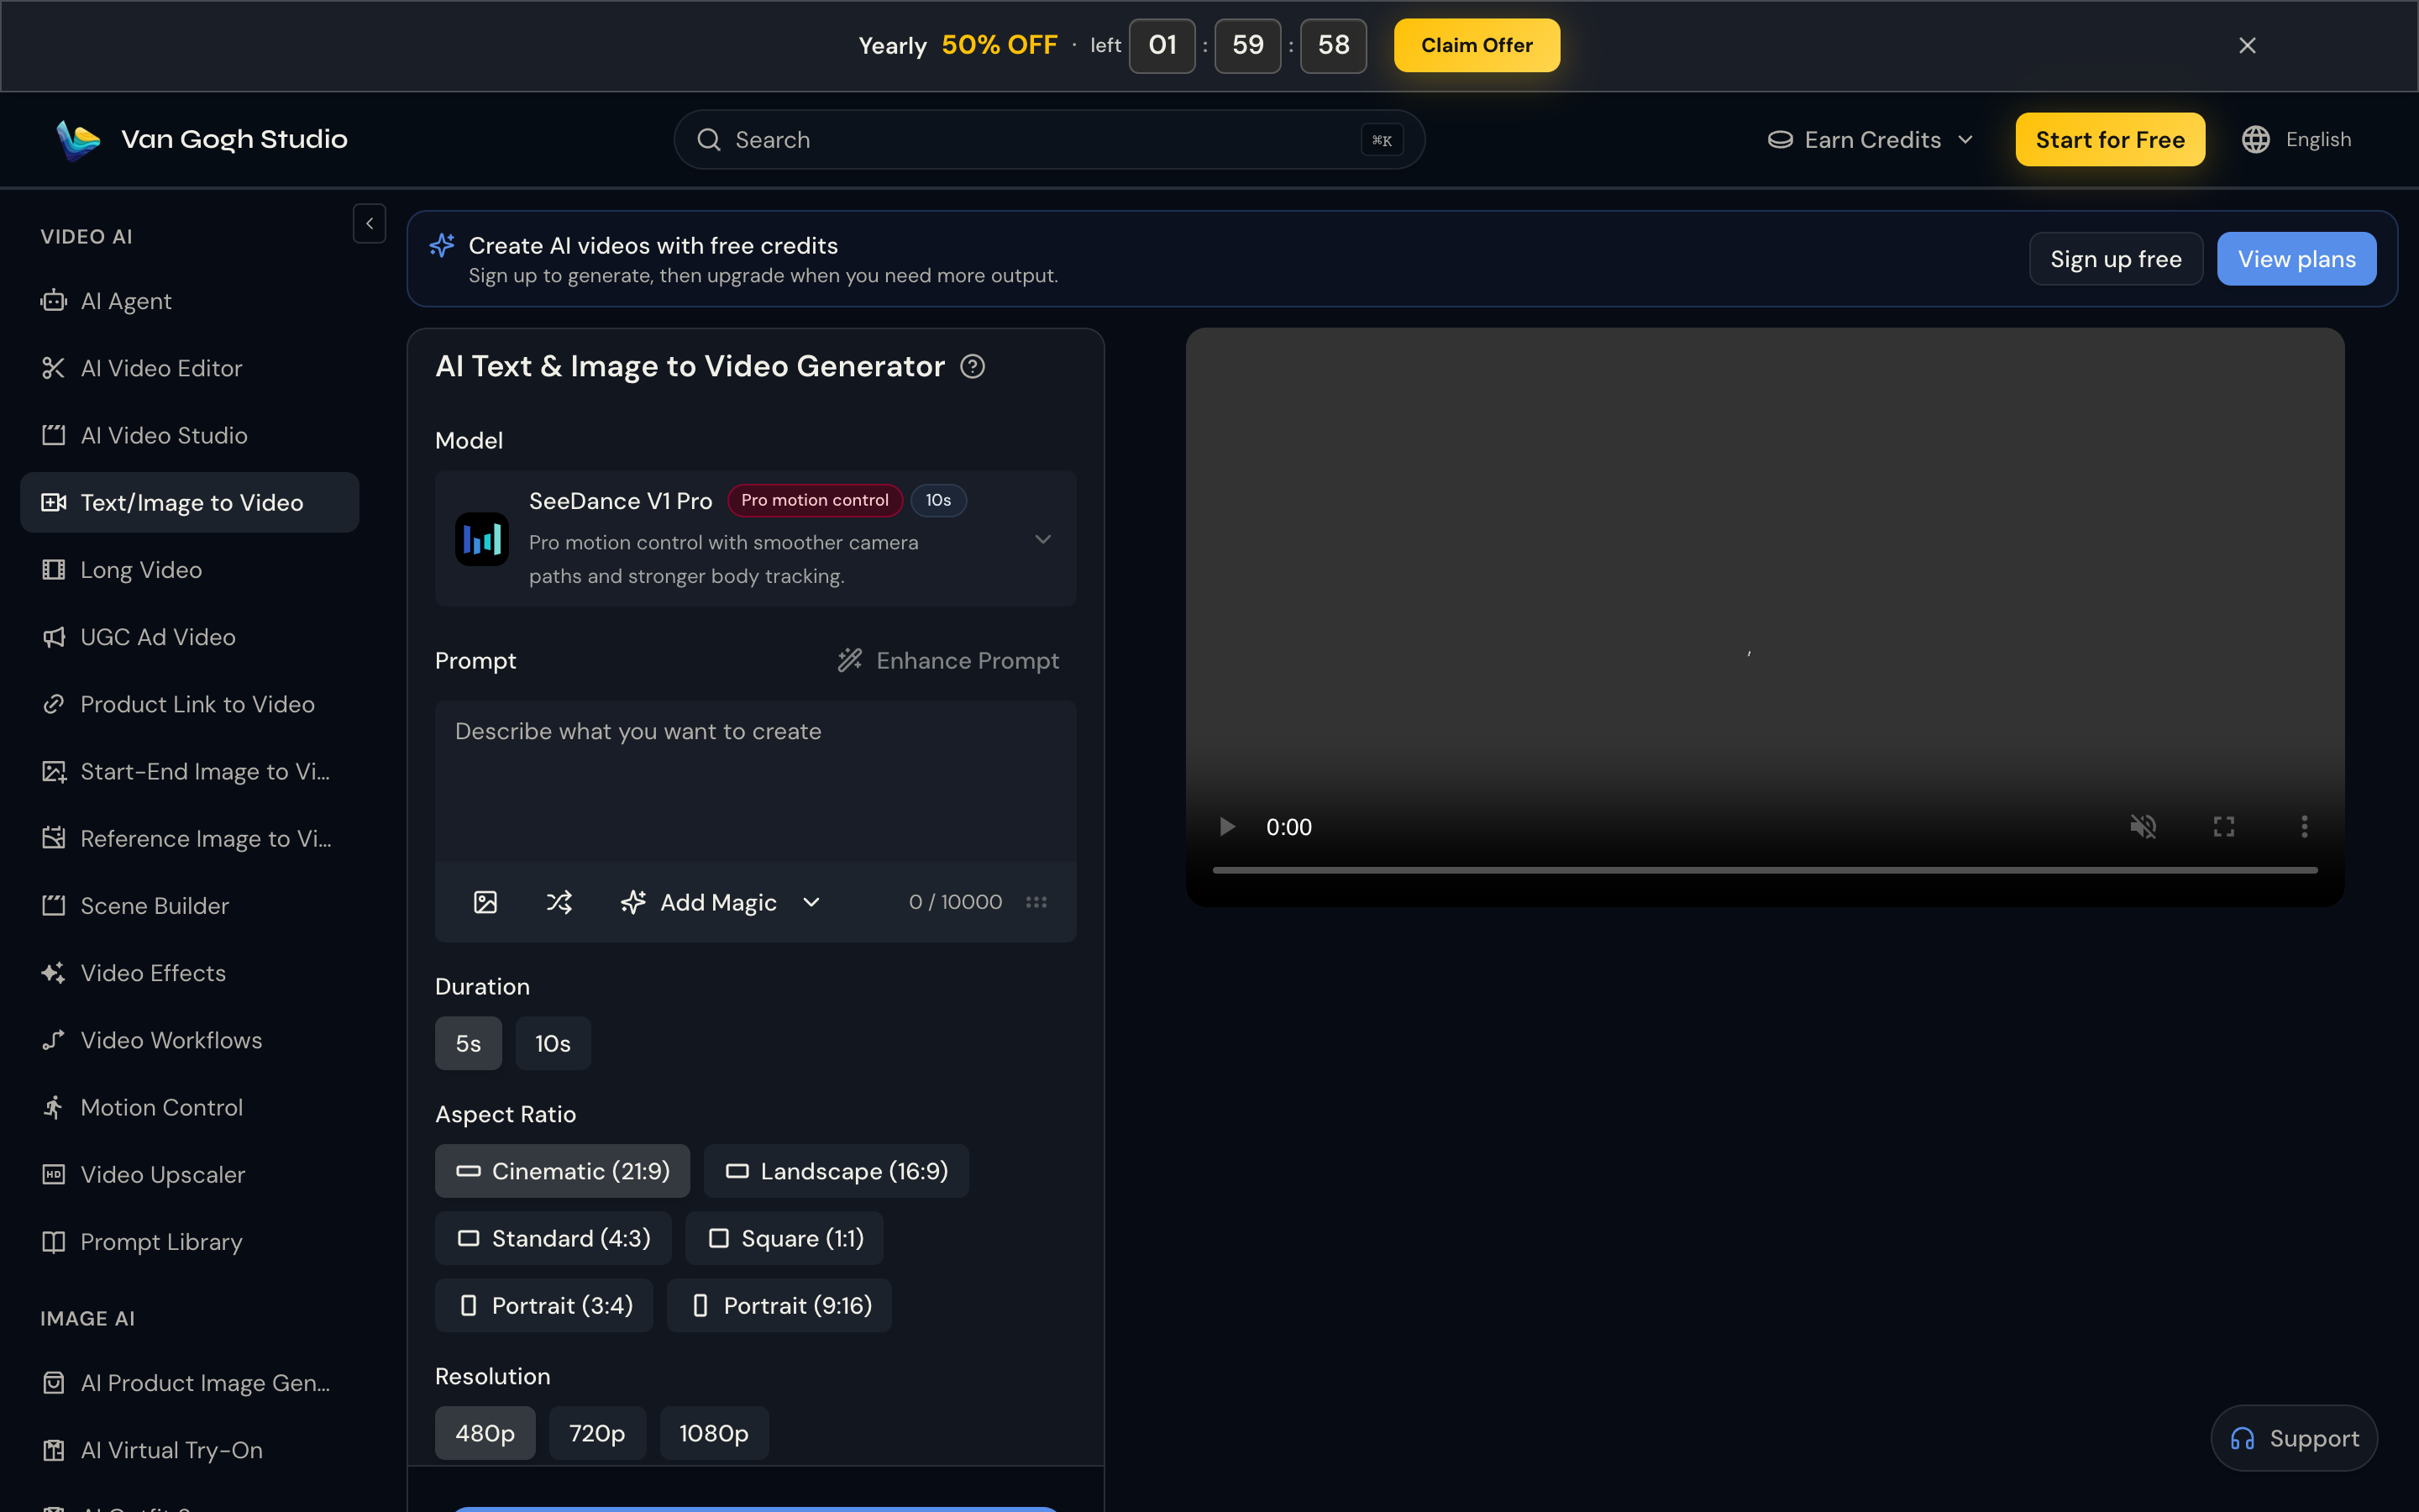The height and width of the screenshot is (1512, 2419).
Task: Click the upload image icon in prompt toolbar
Action: coord(485,902)
